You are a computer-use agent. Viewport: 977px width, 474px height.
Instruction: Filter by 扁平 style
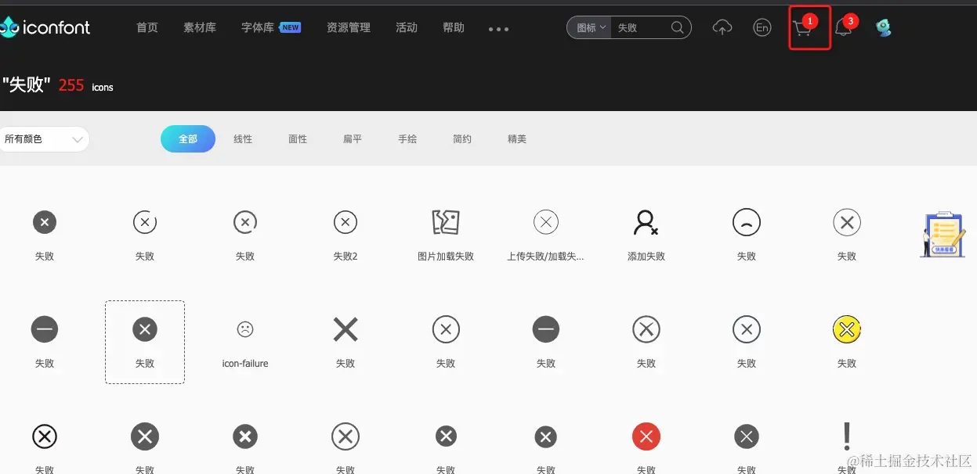[x=353, y=139]
